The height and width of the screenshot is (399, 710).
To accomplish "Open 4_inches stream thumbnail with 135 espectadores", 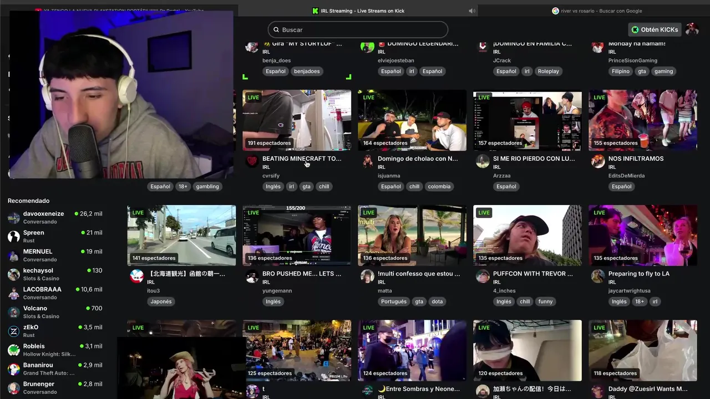I will 528,236.
